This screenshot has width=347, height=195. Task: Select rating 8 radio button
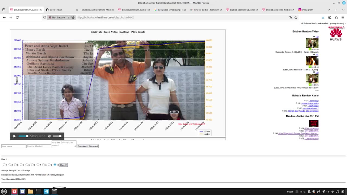(x=44, y=165)
